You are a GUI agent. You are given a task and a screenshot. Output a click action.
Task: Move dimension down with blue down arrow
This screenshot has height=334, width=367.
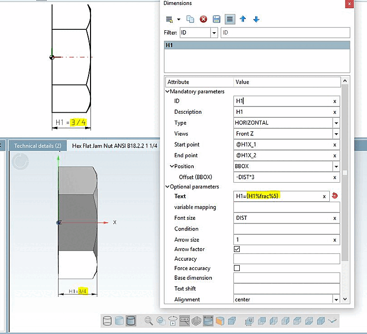[256, 20]
